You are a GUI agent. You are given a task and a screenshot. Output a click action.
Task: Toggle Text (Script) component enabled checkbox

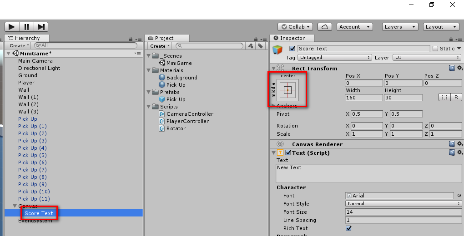(288, 152)
